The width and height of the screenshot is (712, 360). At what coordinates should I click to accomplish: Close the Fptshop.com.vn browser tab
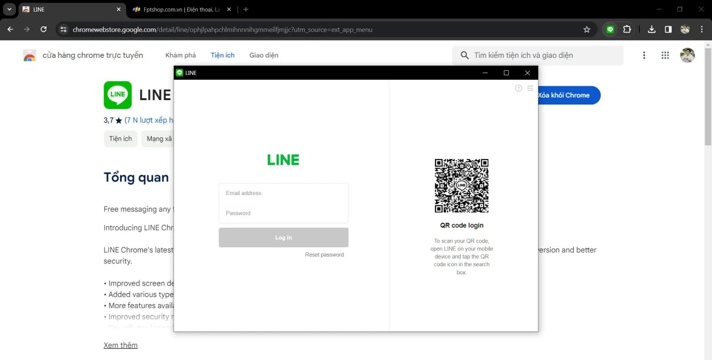tap(229, 9)
